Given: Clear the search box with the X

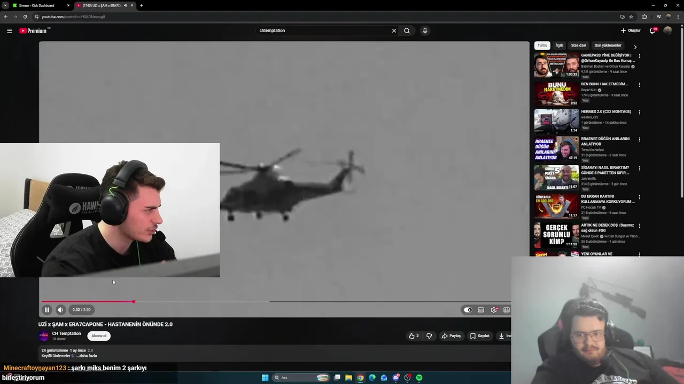Looking at the screenshot, I should click(394, 30).
